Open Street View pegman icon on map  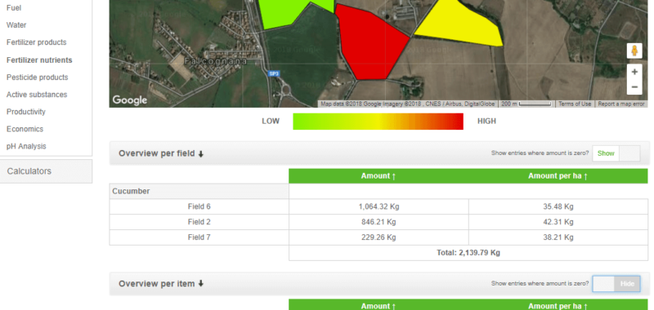[634, 51]
